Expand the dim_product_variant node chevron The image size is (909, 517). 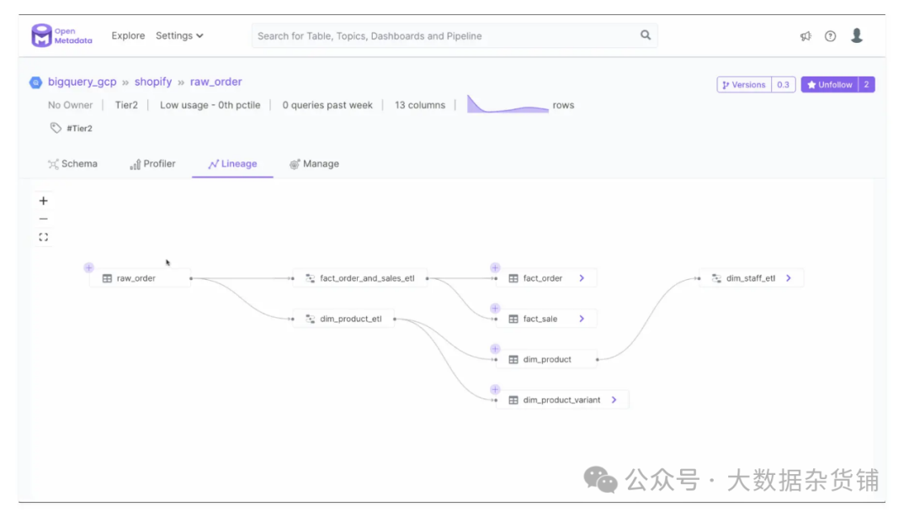tap(614, 400)
